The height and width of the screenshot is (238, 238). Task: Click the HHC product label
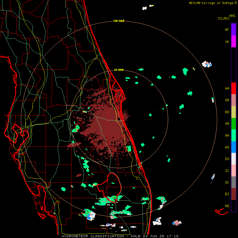[232, 16]
